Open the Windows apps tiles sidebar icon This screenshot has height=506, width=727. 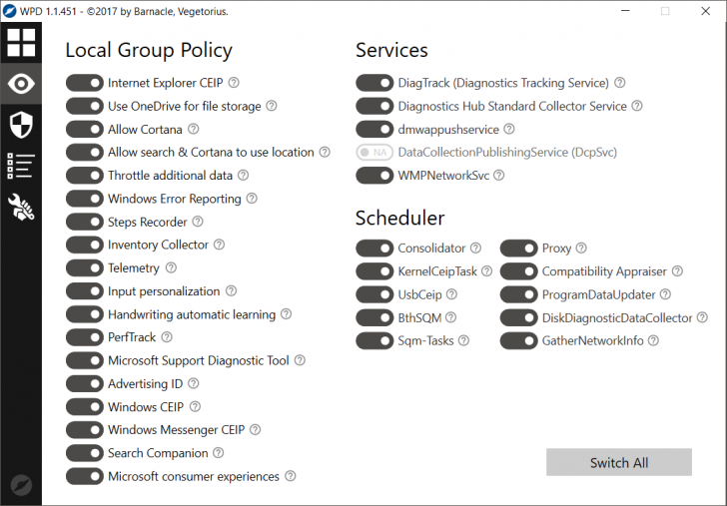tap(21, 43)
